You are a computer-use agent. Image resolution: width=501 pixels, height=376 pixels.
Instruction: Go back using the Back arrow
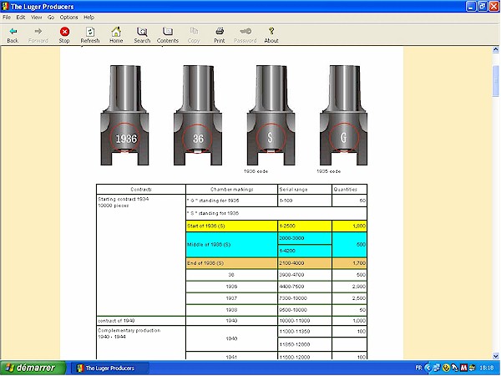[x=13, y=35]
